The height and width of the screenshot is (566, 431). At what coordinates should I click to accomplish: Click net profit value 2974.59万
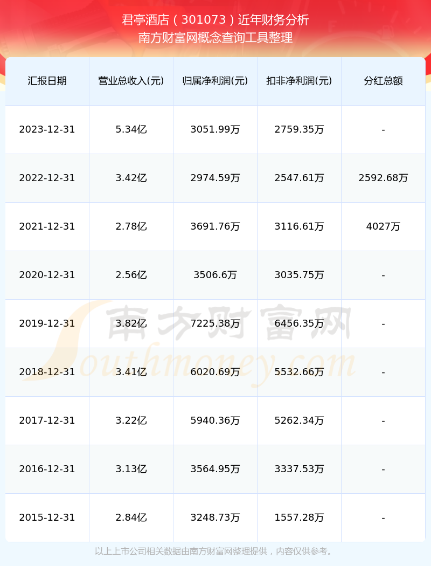[x=215, y=178]
